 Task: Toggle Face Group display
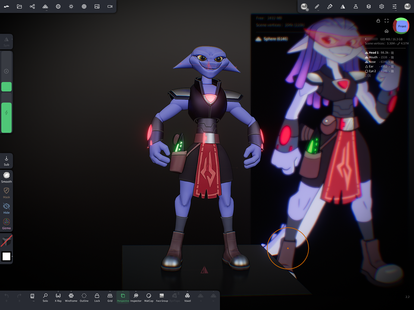point(162,298)
